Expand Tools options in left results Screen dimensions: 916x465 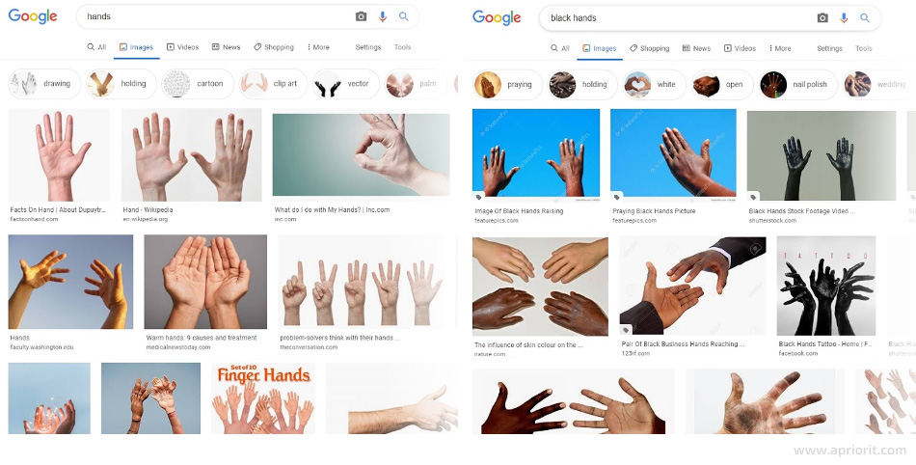tap(402, 47)
